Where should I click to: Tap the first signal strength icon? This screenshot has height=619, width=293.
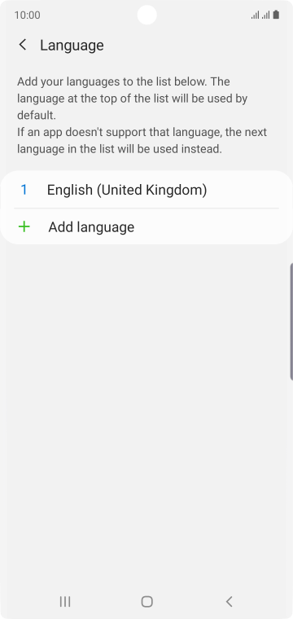[x=255, y=15]
